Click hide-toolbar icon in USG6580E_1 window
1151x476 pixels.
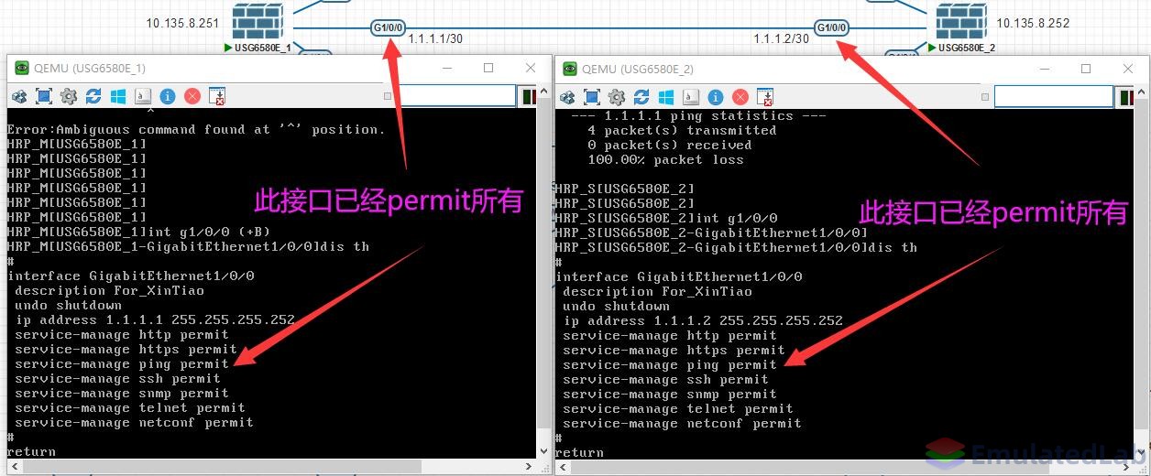point(217,96)
